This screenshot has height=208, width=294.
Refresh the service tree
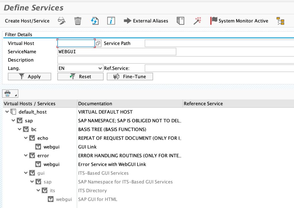tap(94, 21)
